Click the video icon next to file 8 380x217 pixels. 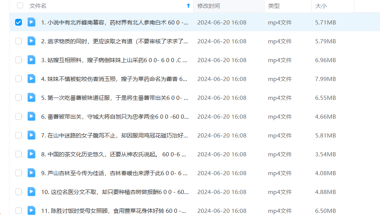click(x=31, y=154)
